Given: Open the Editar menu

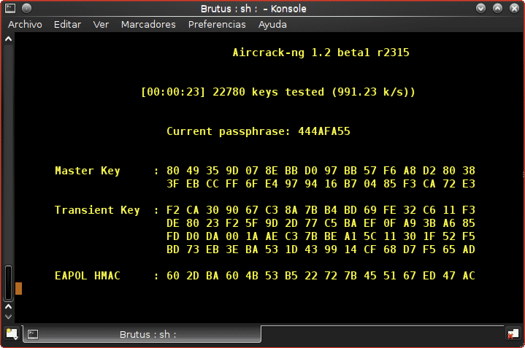Looking at the screenshot, I should tap(67, 24).
